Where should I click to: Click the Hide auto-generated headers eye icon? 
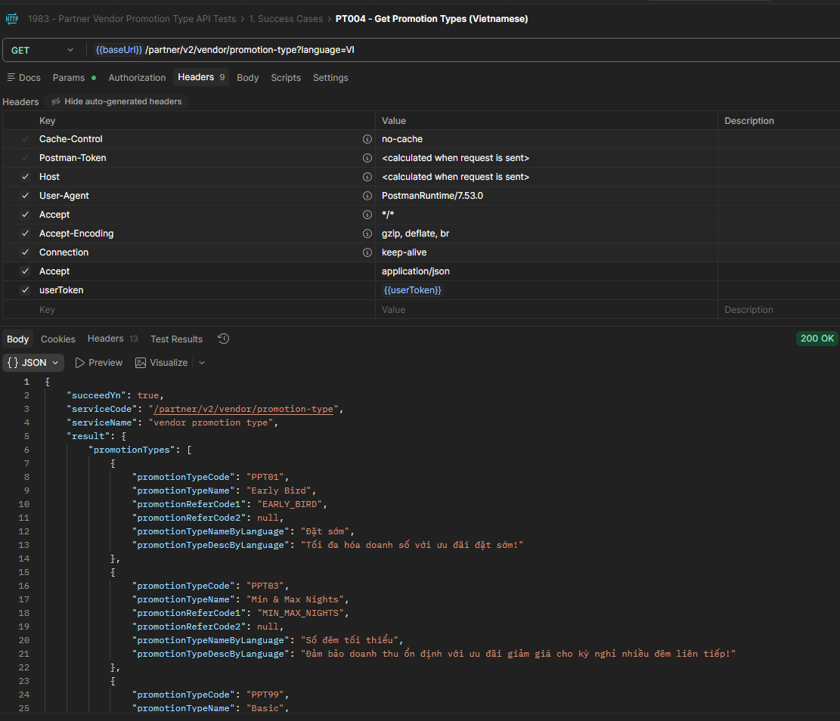56,101
